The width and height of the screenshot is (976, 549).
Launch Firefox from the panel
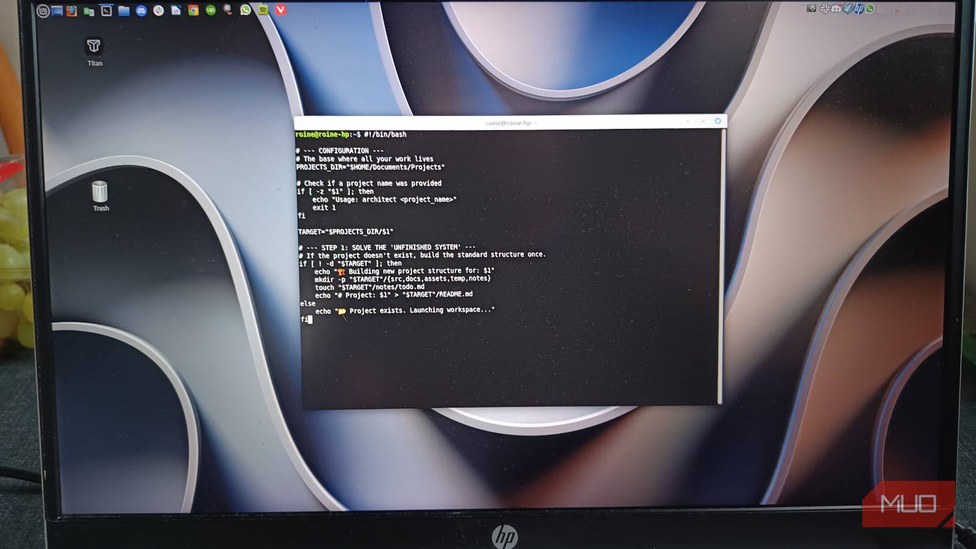click(x=72, y=10)
